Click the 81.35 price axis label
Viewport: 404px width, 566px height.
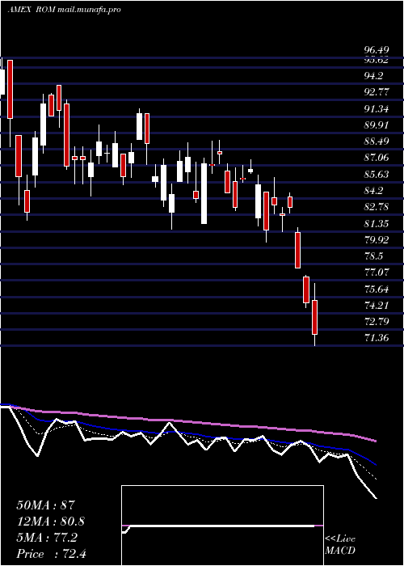[377, 224]
